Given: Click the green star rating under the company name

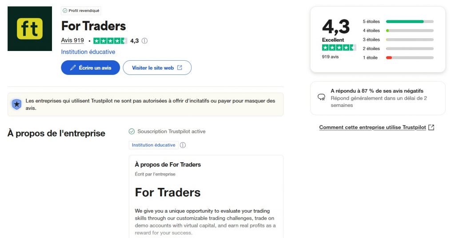Looking at the screenshot, I should click(x=110, y=41).
